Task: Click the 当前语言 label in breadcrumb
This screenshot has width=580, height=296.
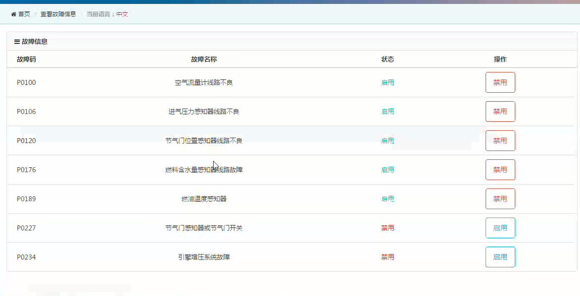Action: pyautogui.click(x=98, y=14)
